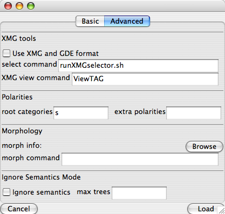Click the 'Use XMG and GDE format' label text
The width and height of the screenshot is (225, 214).
coord(56,53)
